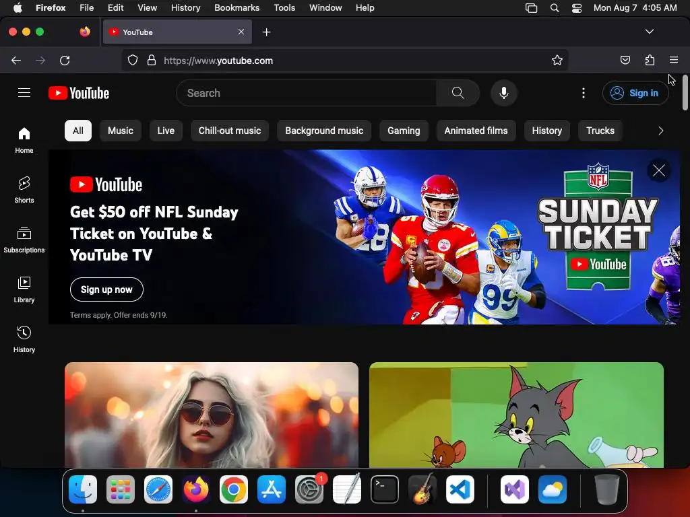Open tracking protection shield icon
Screen dimensions: 690x517
(133, 60)
